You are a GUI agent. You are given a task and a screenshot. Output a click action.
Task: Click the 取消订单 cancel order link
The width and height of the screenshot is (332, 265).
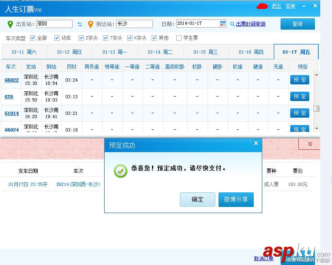coord(263,259)
